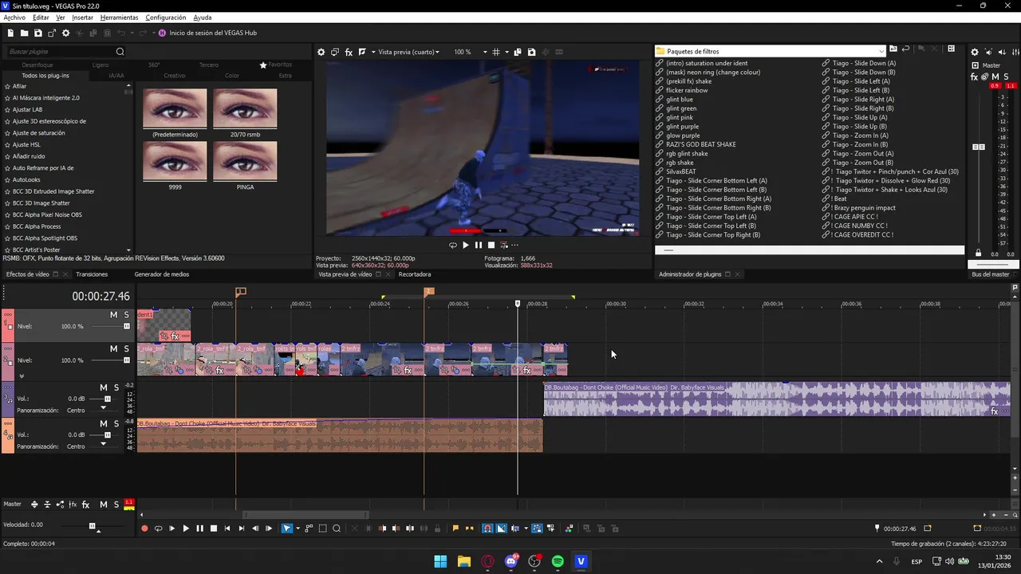Mute audio track 3

[104, 387]
